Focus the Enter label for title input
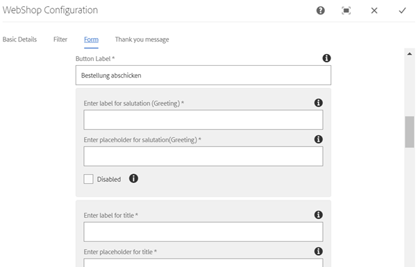Screen dimensions: 418x267 (203, 232)
